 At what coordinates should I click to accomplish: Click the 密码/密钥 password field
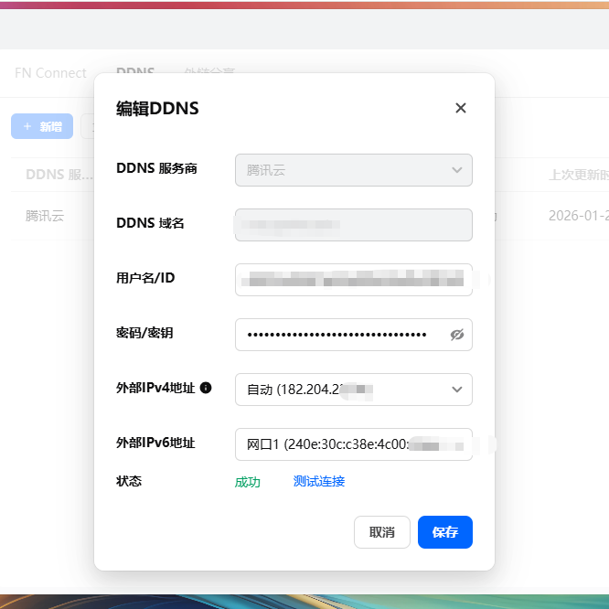(x=354, y=335)
